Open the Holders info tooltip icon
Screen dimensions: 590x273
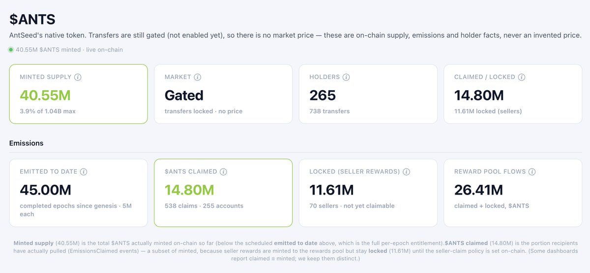[x=346, y=77]
